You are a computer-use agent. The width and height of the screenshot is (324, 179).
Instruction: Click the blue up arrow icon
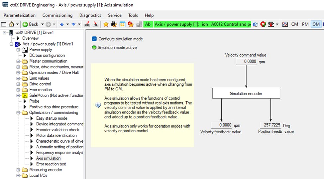(x=62, y=24)
